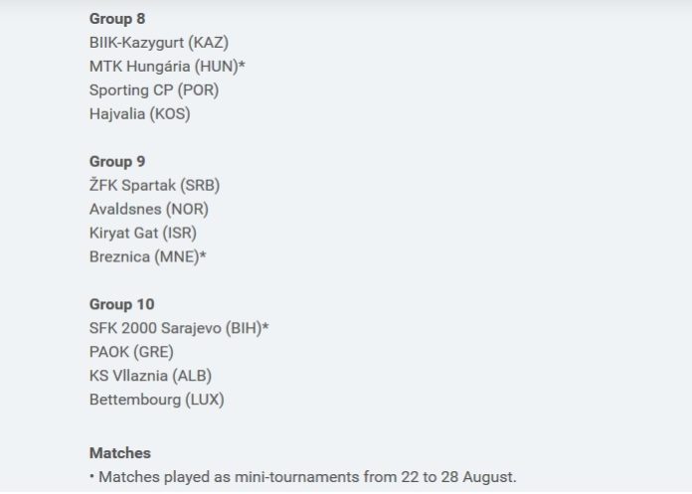Select Kiryat Gat (ISR) line
This screenshot has width=692, height=494.
click(143, 233)
